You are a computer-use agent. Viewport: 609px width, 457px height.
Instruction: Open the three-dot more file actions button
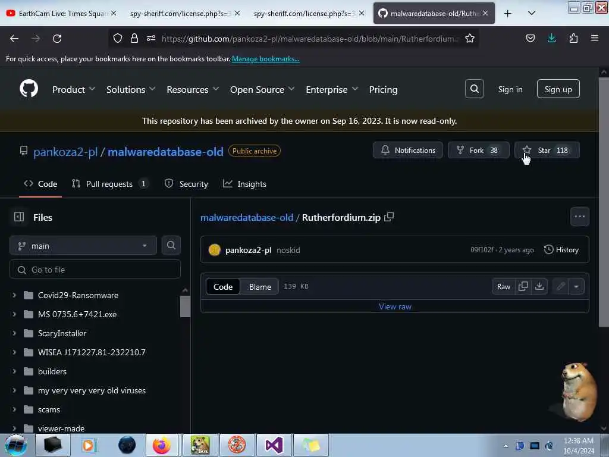click(x=579, y=217)
